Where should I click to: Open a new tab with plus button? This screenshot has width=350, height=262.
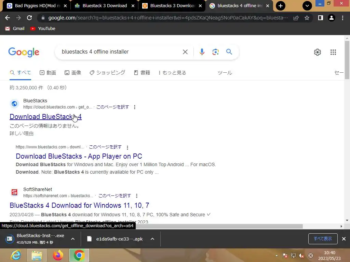point(281,6)
